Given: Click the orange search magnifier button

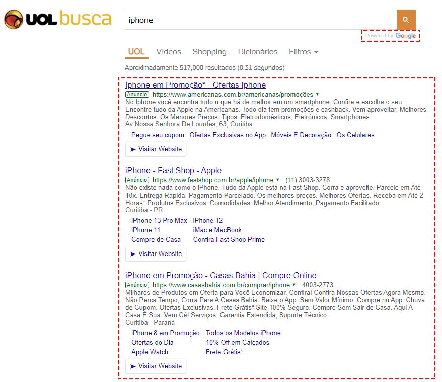Looking at the screenshot, I should tap(406, 20).
